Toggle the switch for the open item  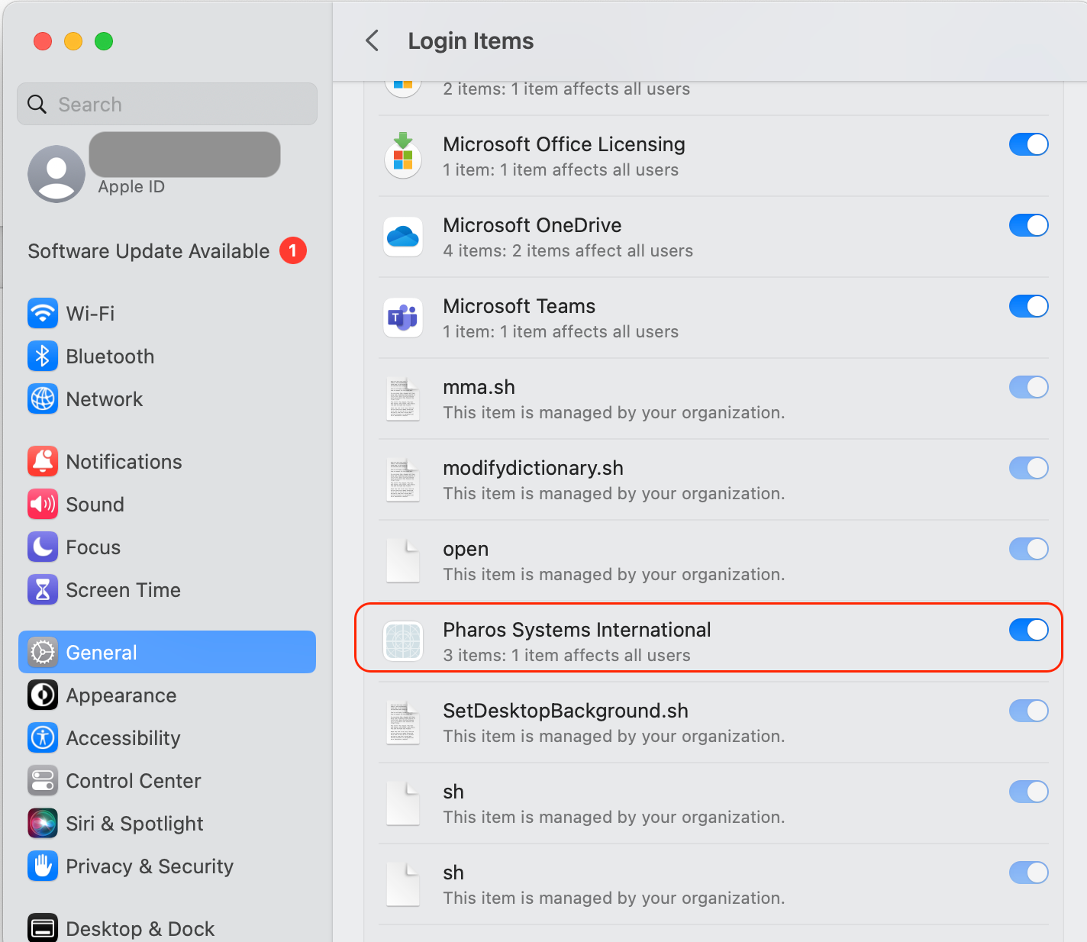pos(1029,549)
